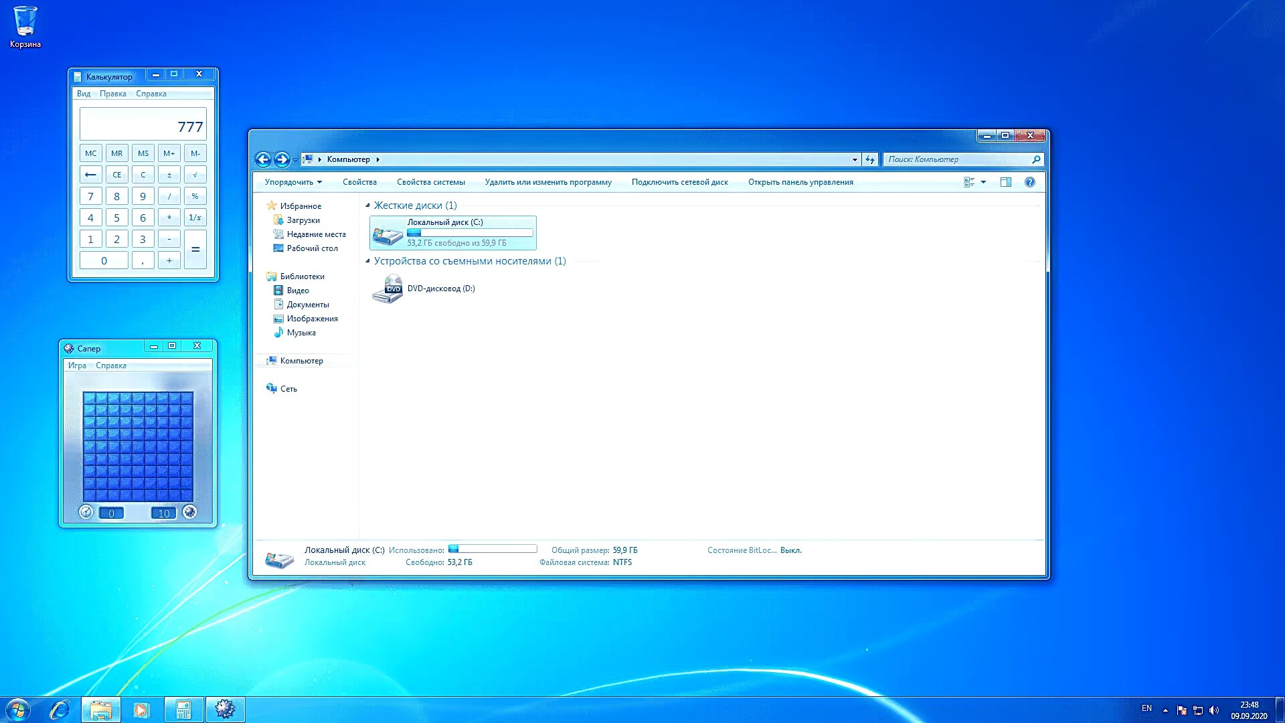
Task: Click the Calculator taskbar button
Action: [x=183, y=710]
